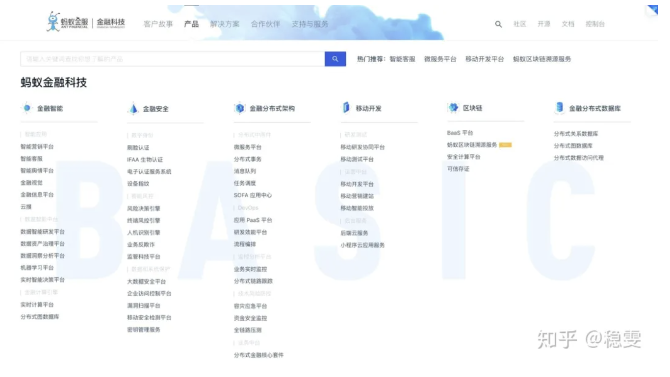This screenshot has width=670, height=377.
Task: Open the search magnifier in top navigation
Action: click(498, 24)
